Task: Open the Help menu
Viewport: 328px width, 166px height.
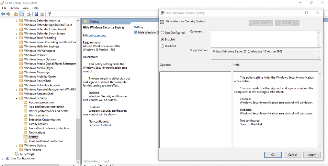Action: (35, 8)
